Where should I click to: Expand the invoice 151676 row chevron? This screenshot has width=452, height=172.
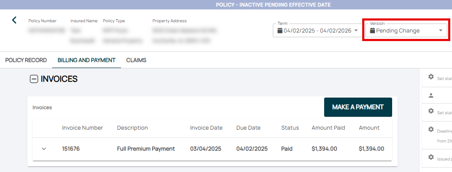click(x=44, y=149)
